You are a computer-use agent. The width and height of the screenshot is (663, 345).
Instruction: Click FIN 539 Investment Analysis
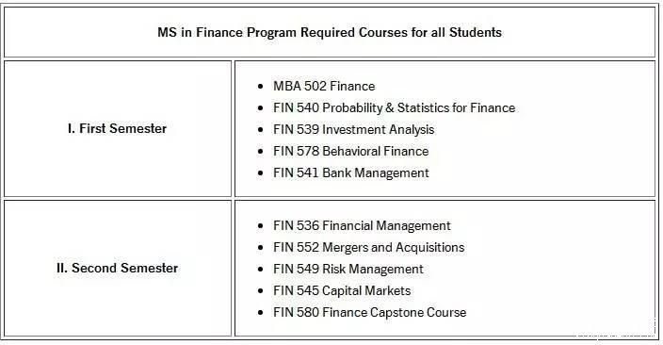(x=353, y=129)
